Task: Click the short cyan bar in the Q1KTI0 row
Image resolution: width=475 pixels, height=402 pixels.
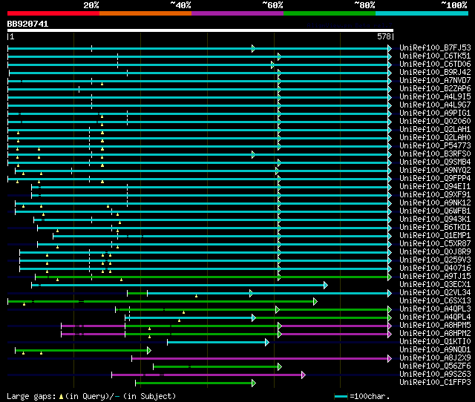Action: 217,343
